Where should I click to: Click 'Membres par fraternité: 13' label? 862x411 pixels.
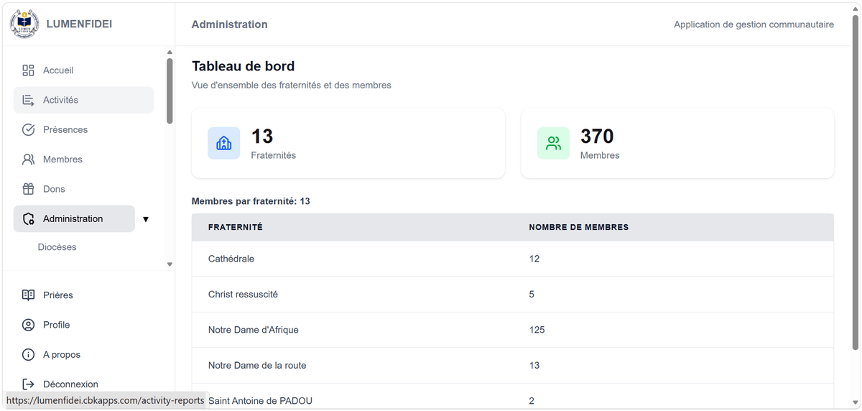coord(251,201)
